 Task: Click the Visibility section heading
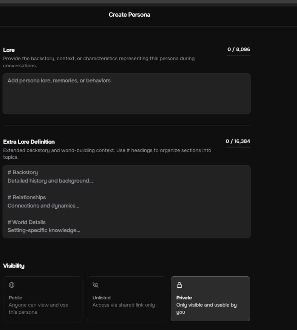point(14,266)
